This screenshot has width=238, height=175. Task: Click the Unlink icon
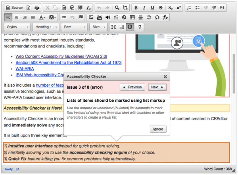coord(72,17)
